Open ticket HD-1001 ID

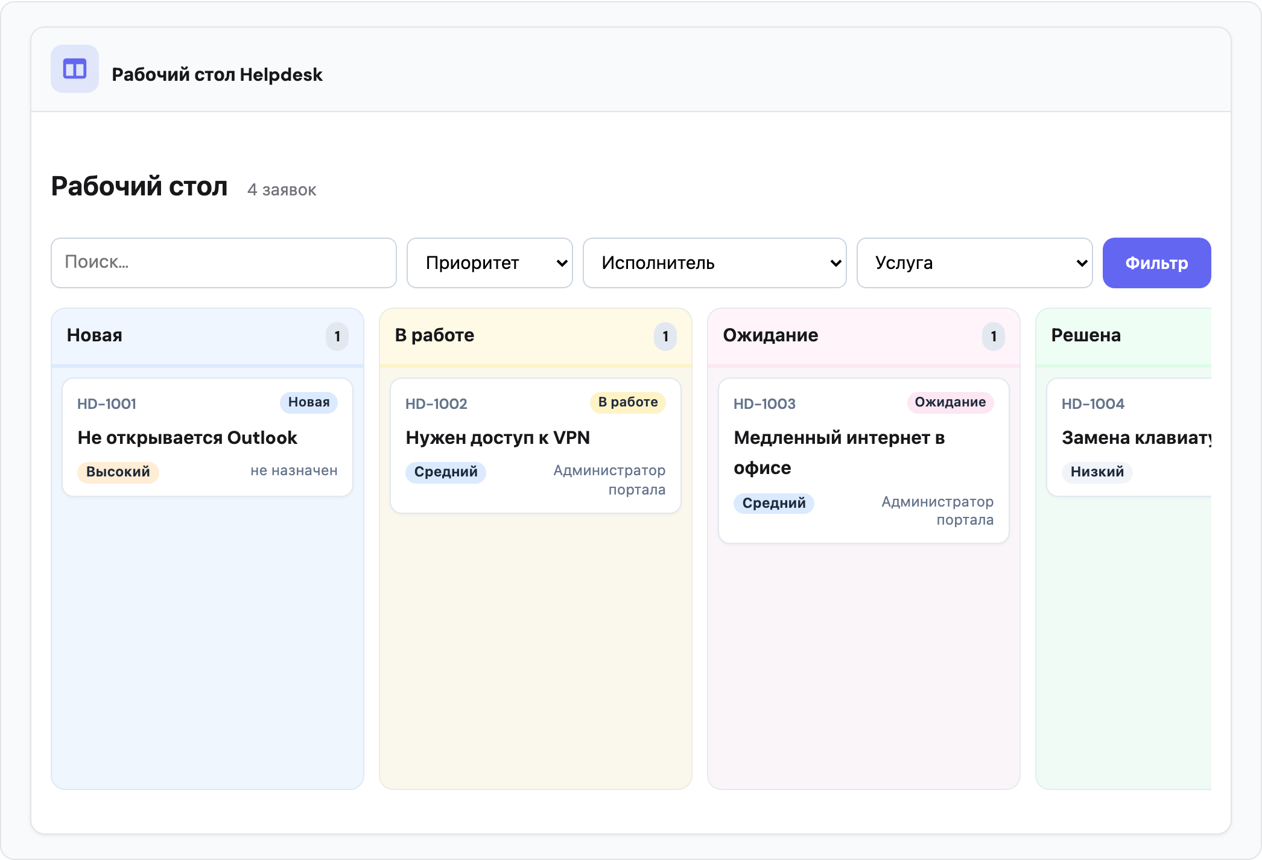pos(107,403)
